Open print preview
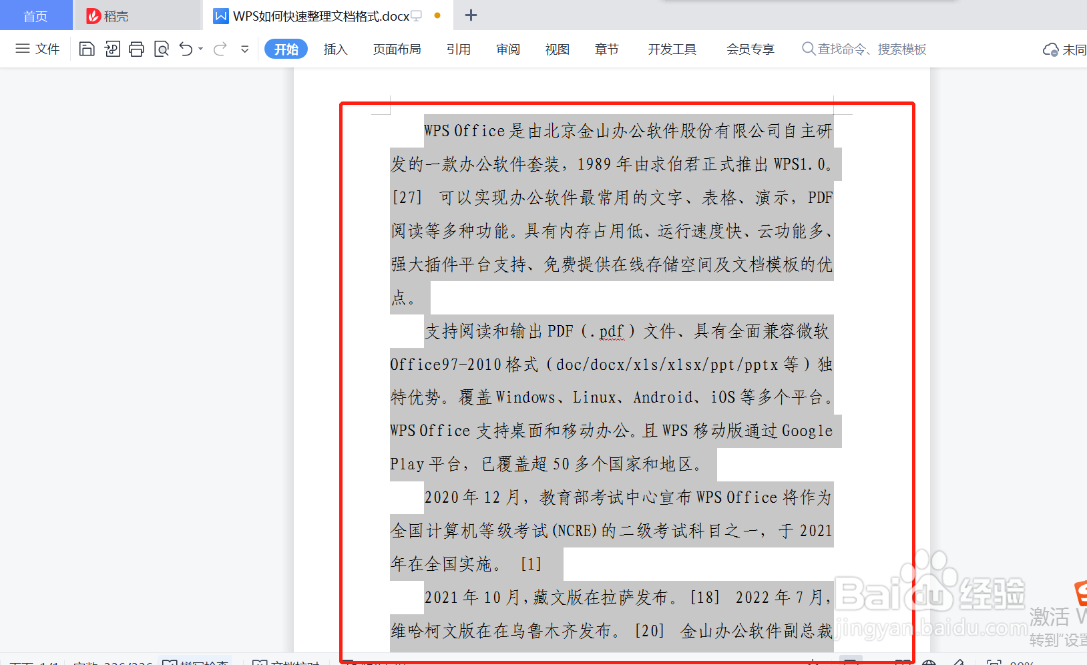 161,49
